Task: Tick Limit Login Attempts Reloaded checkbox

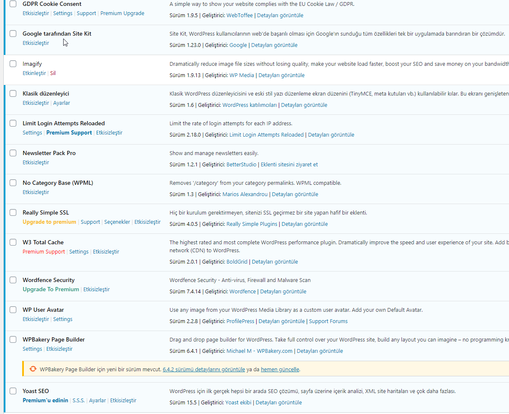Action: point(13,123)
